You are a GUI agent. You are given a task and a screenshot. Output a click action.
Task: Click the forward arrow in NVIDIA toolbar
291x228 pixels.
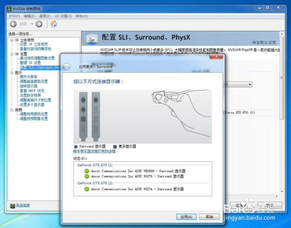[x=39, y=24]
